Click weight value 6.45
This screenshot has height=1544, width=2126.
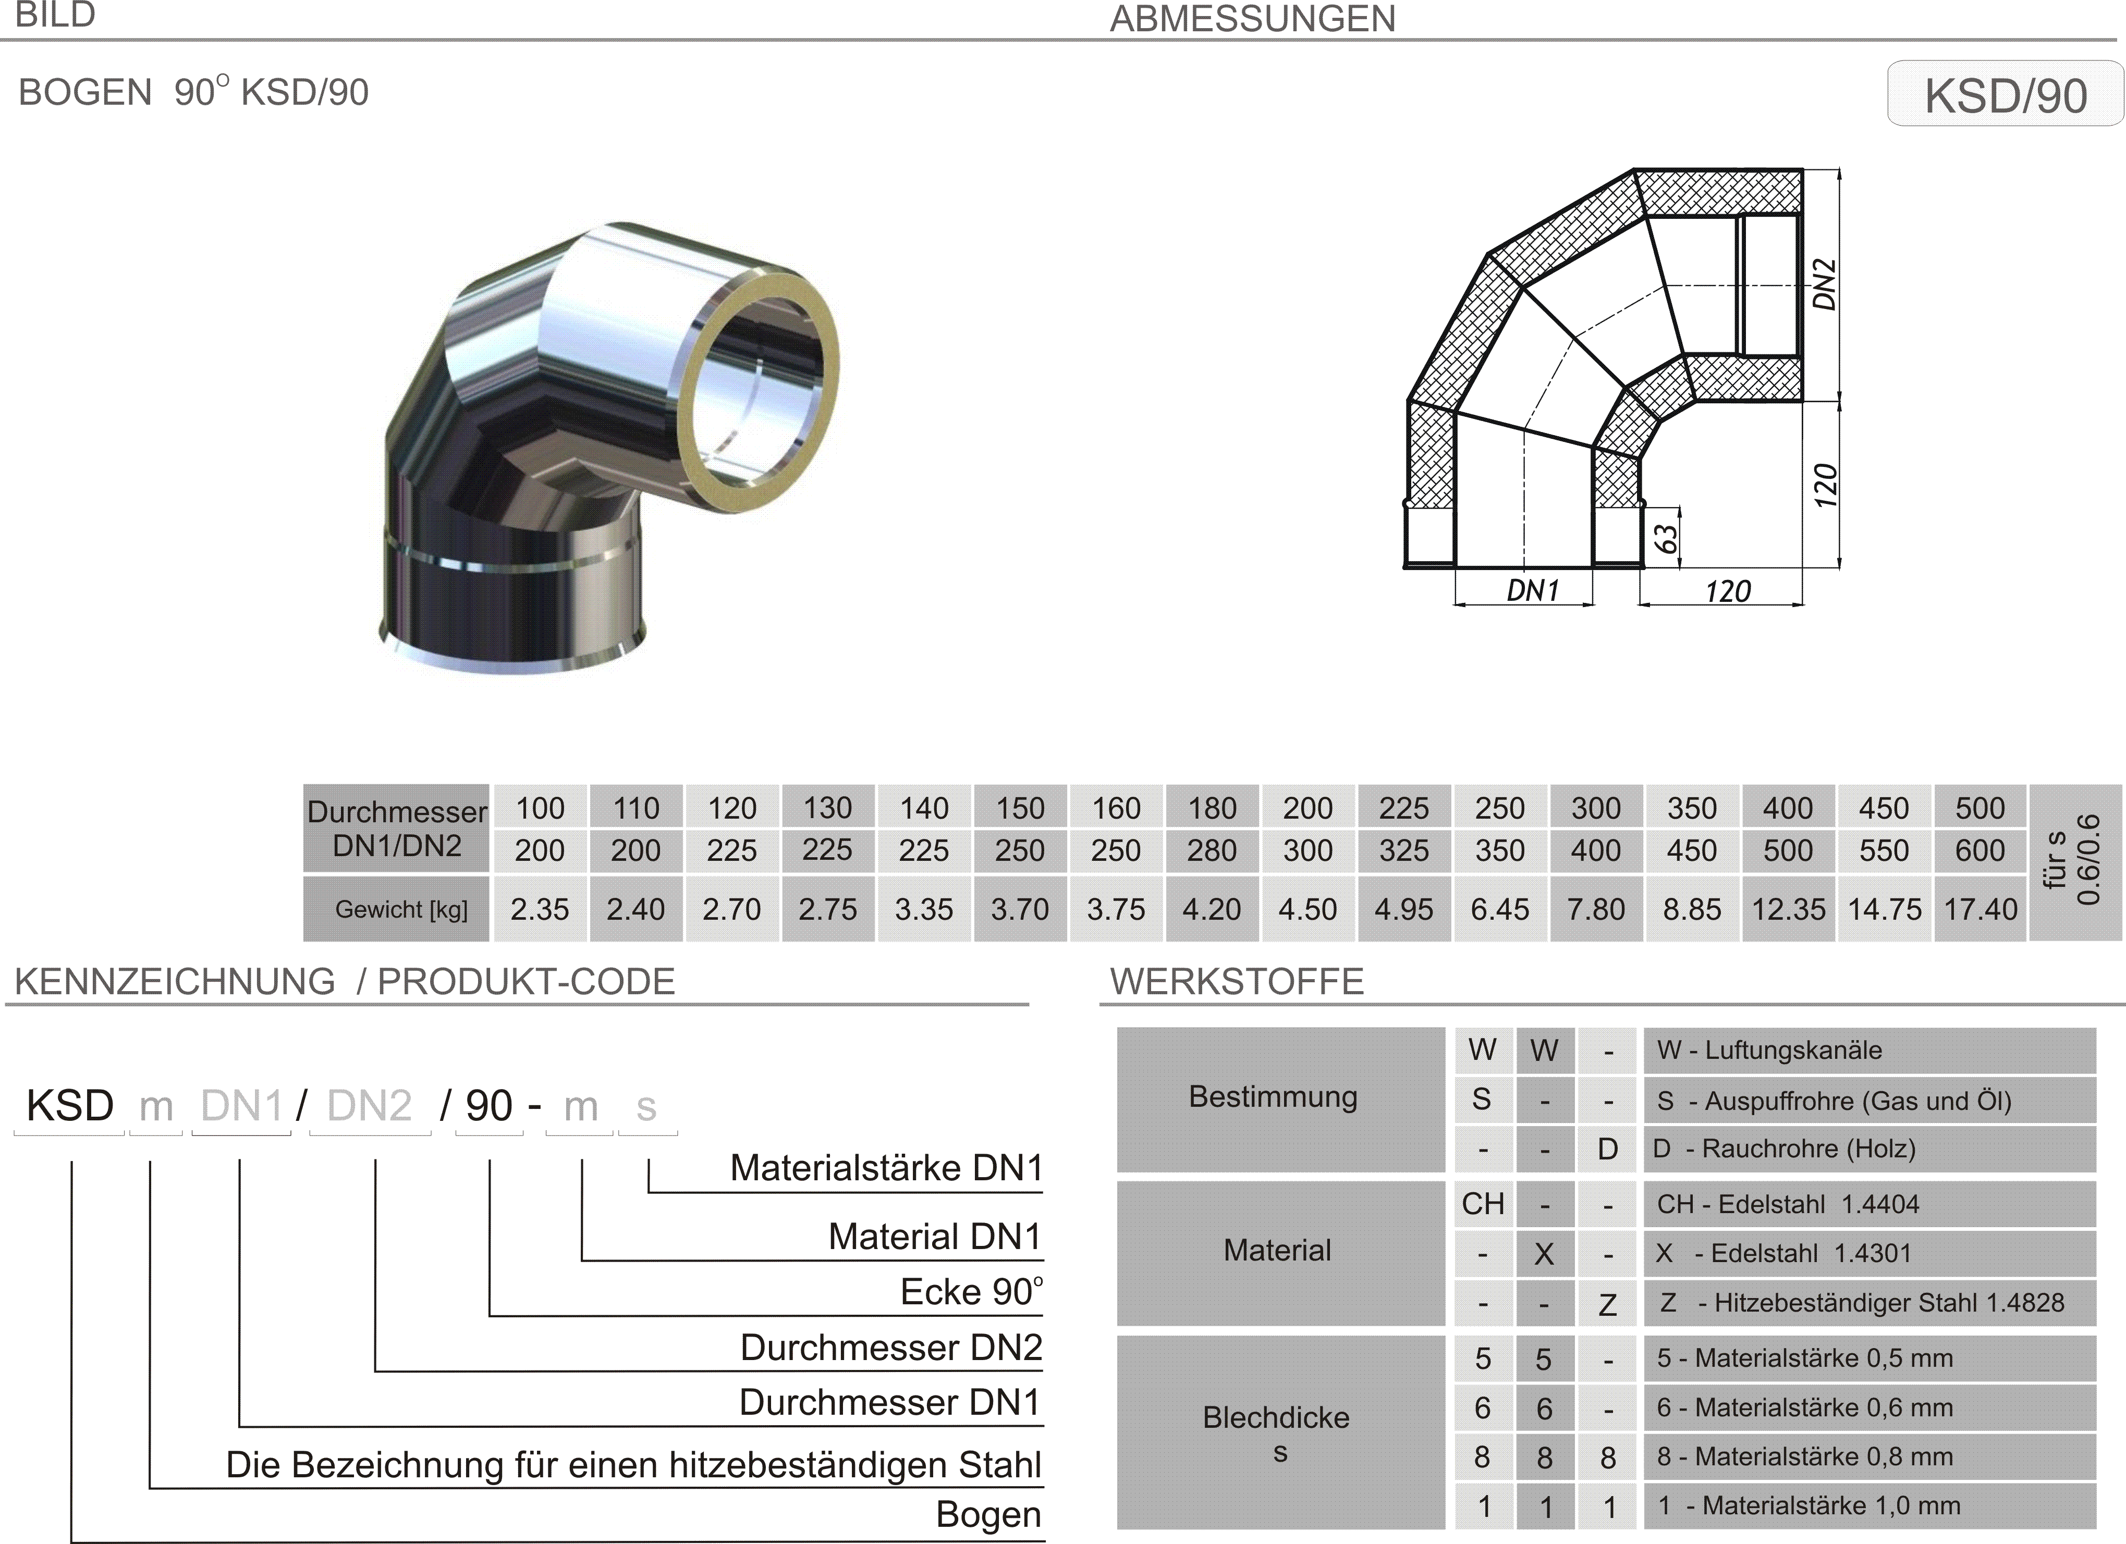click(1500, 909)
